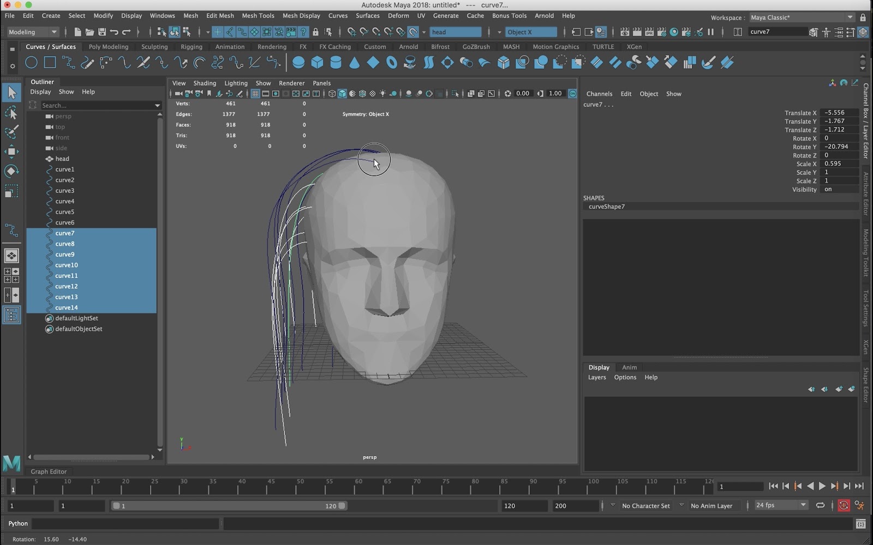873x545 pixels.
Task: Open the Modeling menu set dropdown
Action: 32,32
